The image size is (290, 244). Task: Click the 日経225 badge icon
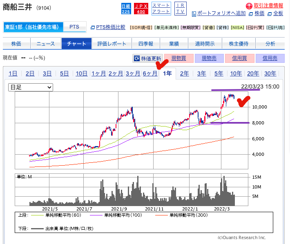point(126,9)
